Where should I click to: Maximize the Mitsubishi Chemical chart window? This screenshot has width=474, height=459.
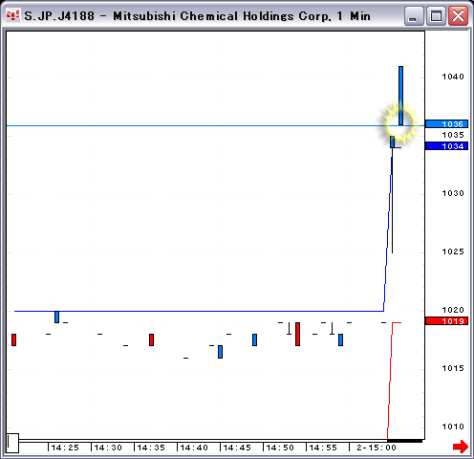point(436,15)
